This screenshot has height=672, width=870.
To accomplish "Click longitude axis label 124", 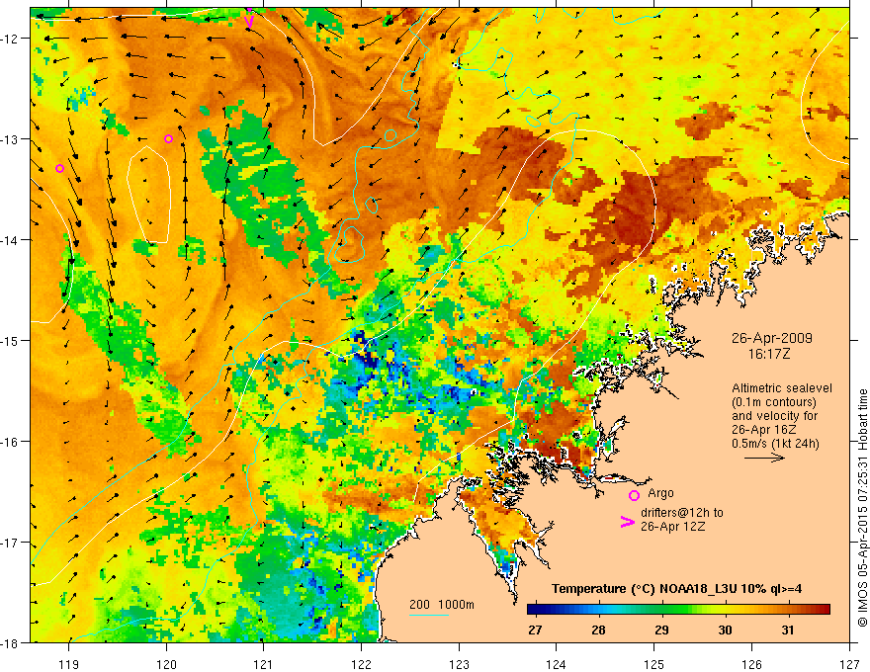I will click(x=557, y=664).
